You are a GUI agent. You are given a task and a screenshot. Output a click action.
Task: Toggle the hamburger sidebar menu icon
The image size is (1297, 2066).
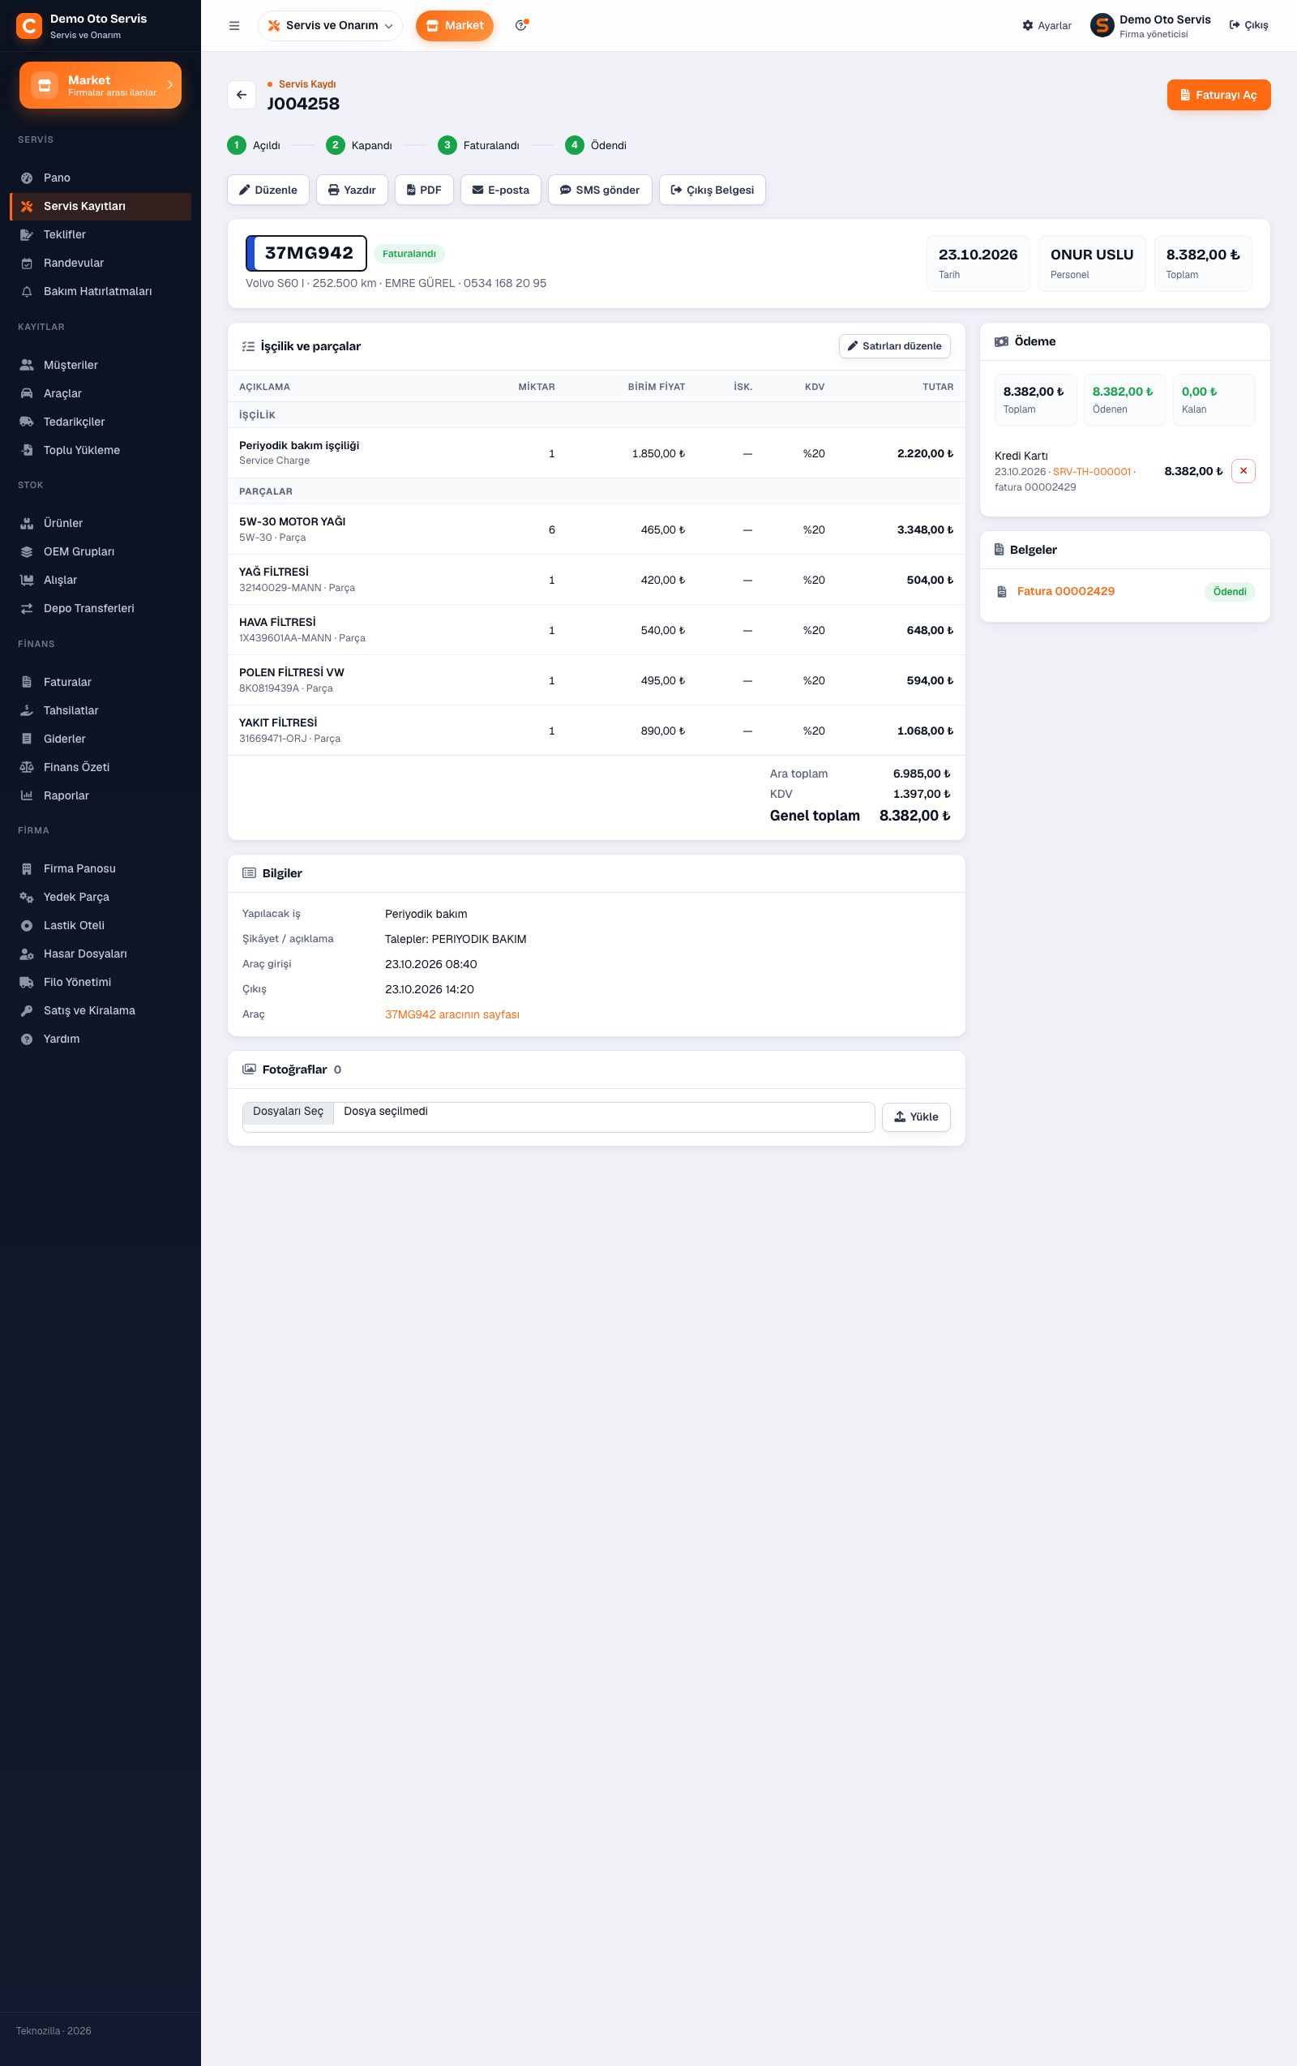tap(234, 26)
